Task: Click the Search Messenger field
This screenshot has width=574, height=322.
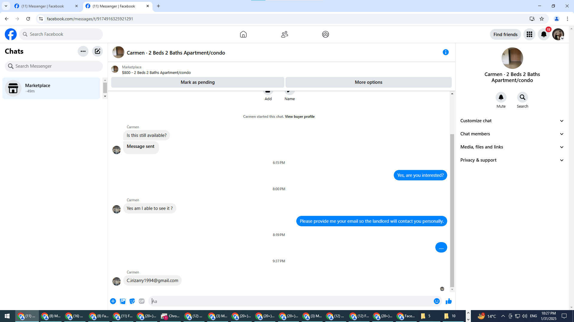Action: pos(54,66)
